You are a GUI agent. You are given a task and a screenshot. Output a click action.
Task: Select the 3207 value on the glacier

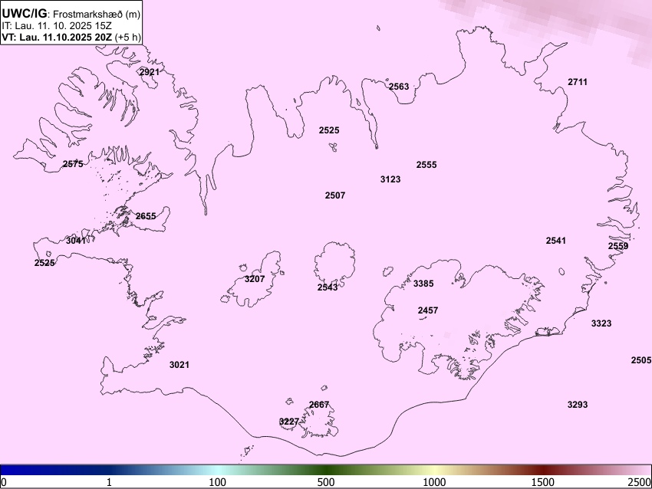(255, 279)
